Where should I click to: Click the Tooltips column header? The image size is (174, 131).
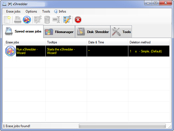click(66, 42)
